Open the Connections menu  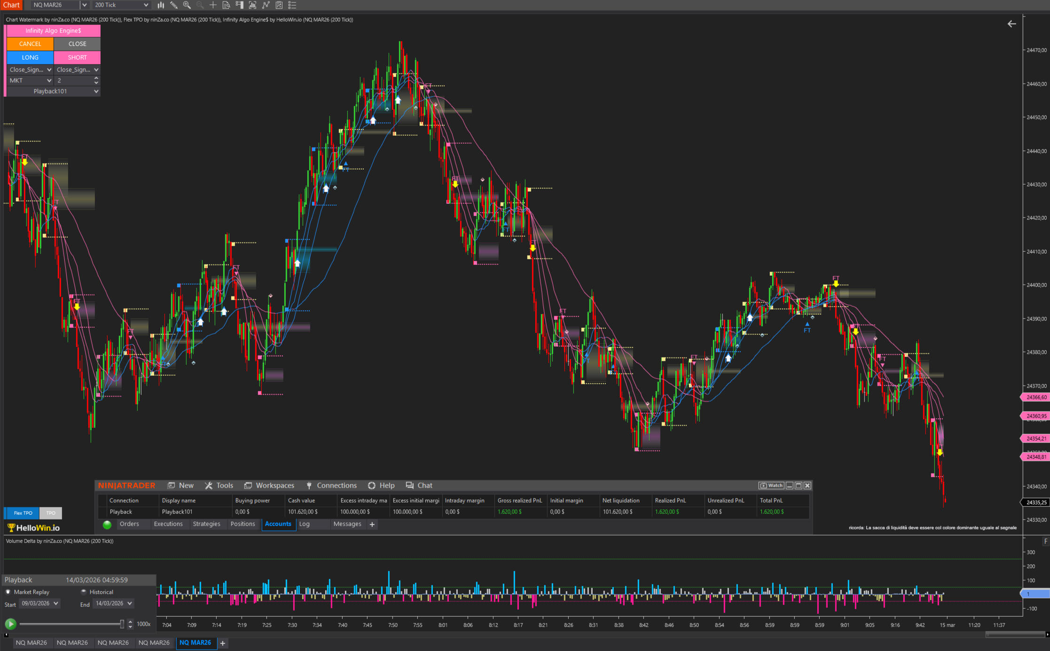click(336, 485)
